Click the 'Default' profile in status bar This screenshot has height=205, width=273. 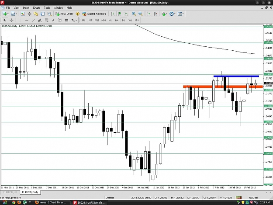click(110, 198)
